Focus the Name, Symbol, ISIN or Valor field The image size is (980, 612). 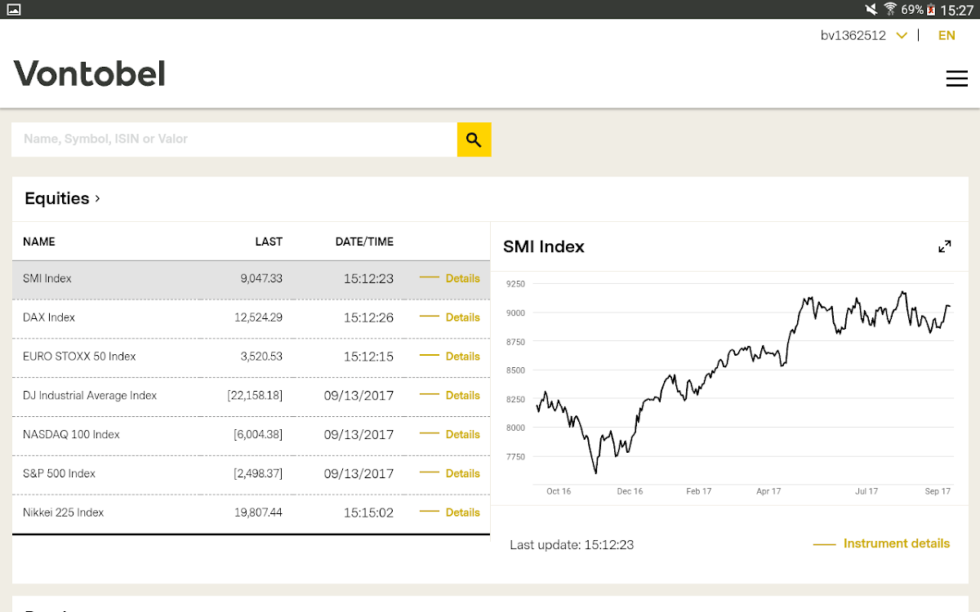(234, 140)
